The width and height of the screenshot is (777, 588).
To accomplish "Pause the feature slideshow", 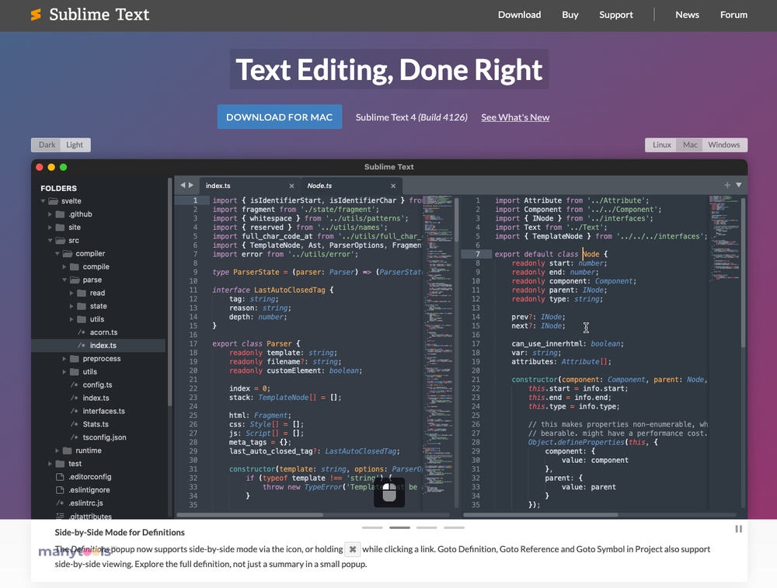I will [738, 529].
